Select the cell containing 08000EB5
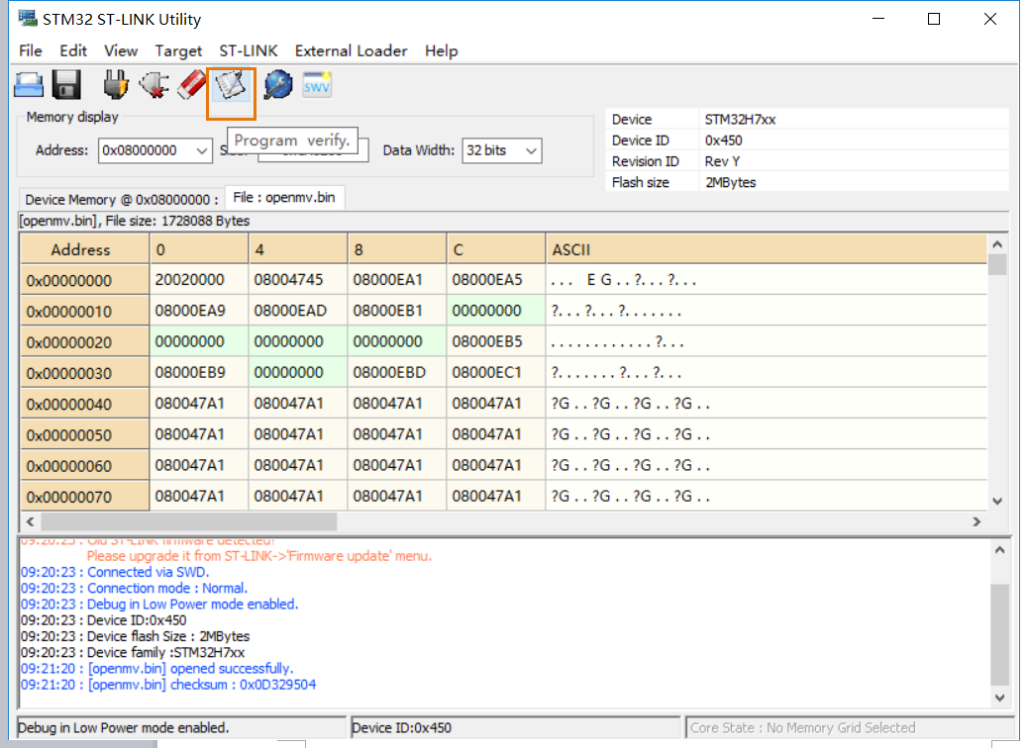The height and width of the screenshot is (748, 1028). 495,341
